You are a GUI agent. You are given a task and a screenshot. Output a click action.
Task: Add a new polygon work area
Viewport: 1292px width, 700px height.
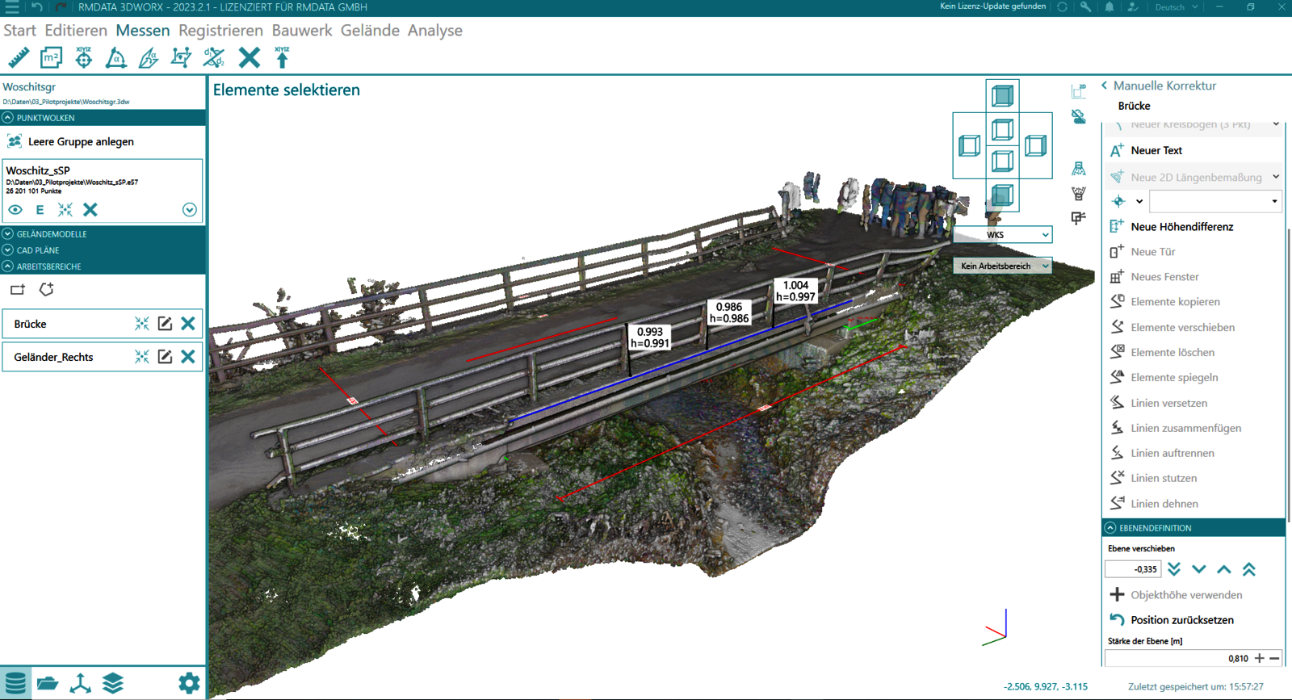click(46, 289)
